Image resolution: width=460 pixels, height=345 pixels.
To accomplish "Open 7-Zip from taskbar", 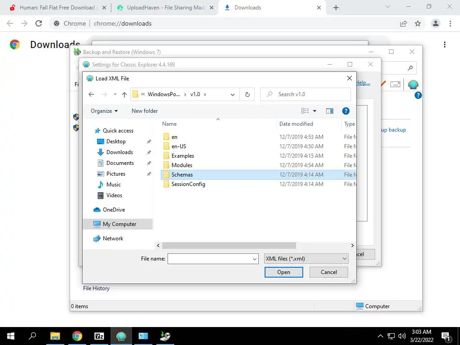I will click(x=99, y=336).
